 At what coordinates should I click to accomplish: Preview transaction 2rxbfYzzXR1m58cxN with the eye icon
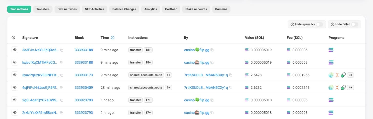[15, 113]
